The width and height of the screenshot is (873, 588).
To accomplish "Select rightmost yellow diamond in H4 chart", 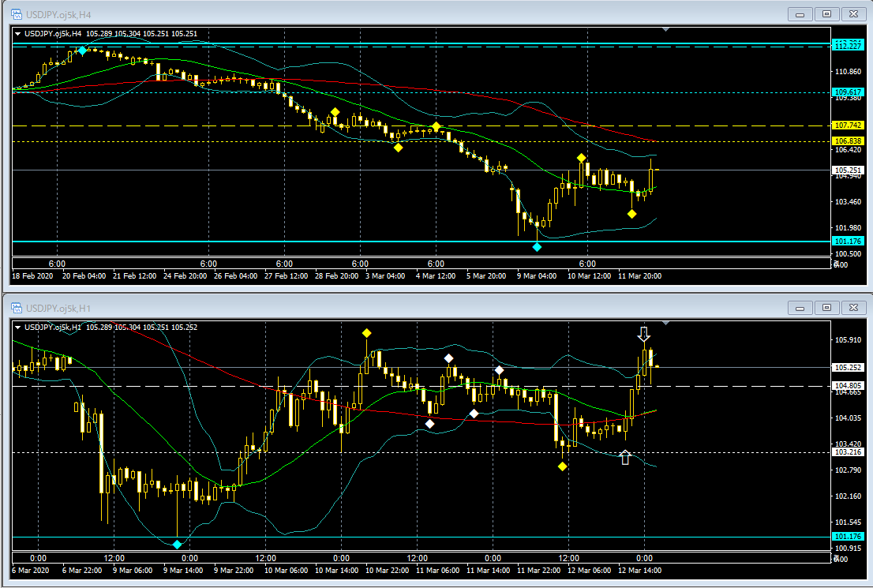I will pos(631,214).
